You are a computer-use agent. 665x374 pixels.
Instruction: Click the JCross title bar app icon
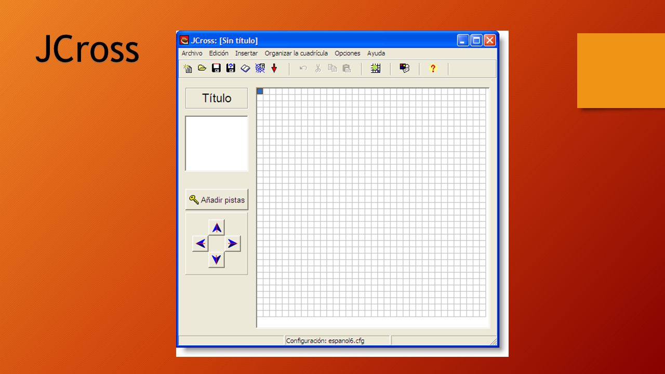tap(184, 41)
